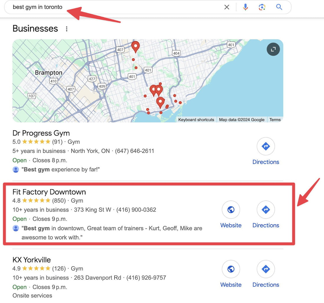Screen dimensions: 324x303
Task: Open the Dr Progress Gym listing title
Action: pos(41,133)
